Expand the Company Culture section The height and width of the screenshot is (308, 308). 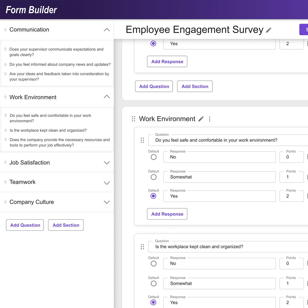tap(106, 202)
